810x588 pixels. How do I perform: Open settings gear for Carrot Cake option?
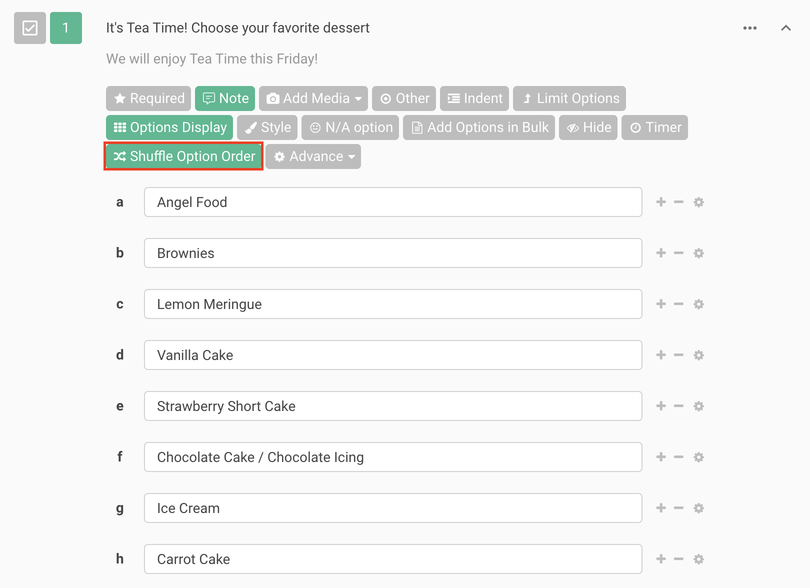698,559
